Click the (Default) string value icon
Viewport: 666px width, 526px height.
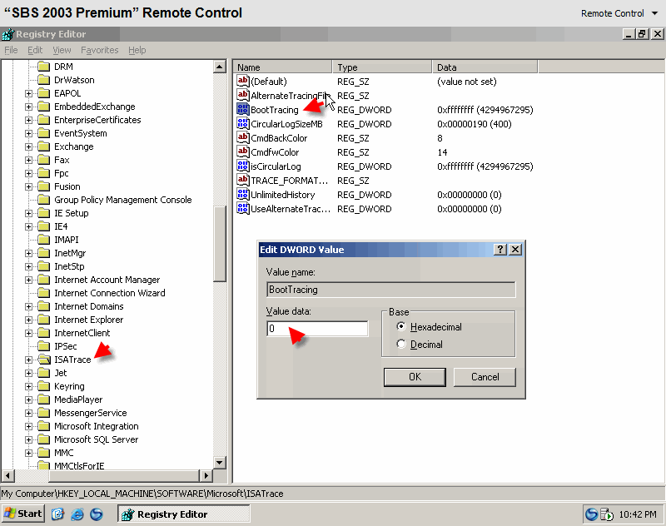point(242,81)
